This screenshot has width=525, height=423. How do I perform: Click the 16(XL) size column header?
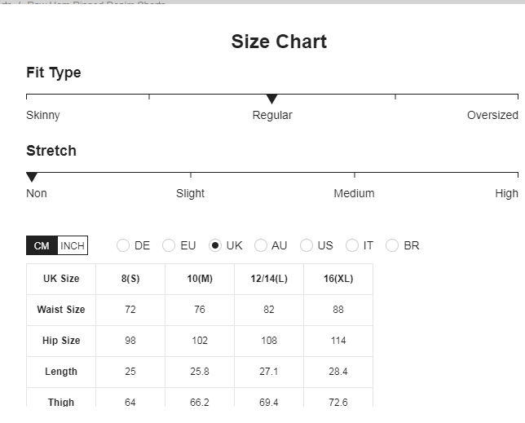338,279
